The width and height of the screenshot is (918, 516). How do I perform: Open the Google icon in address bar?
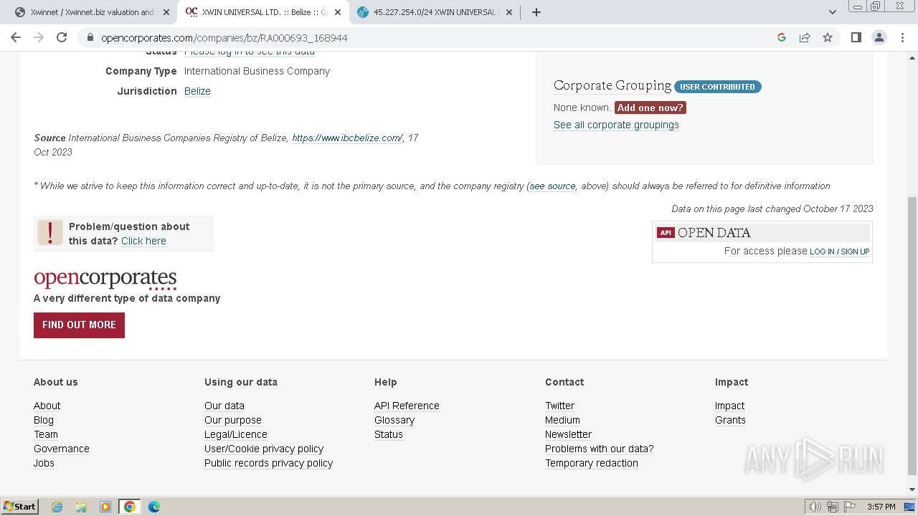(x=782, y=37)
